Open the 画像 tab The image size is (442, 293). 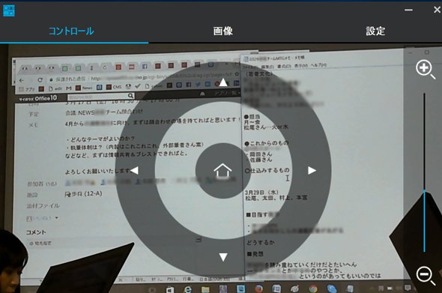[223, 31]
